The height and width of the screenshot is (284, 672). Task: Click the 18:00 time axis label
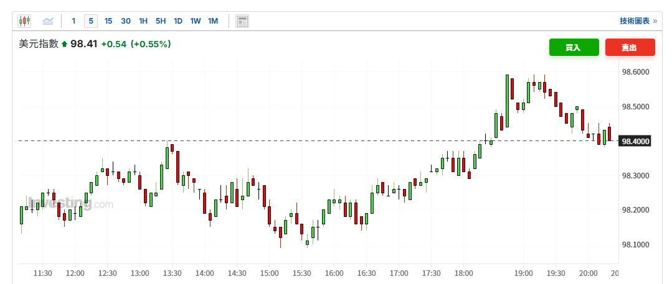pos(464,273)
